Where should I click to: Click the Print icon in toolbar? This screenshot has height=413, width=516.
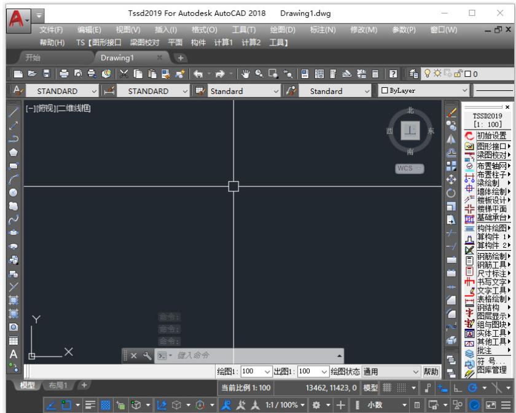pyautogui.click(x=64, y=74)
